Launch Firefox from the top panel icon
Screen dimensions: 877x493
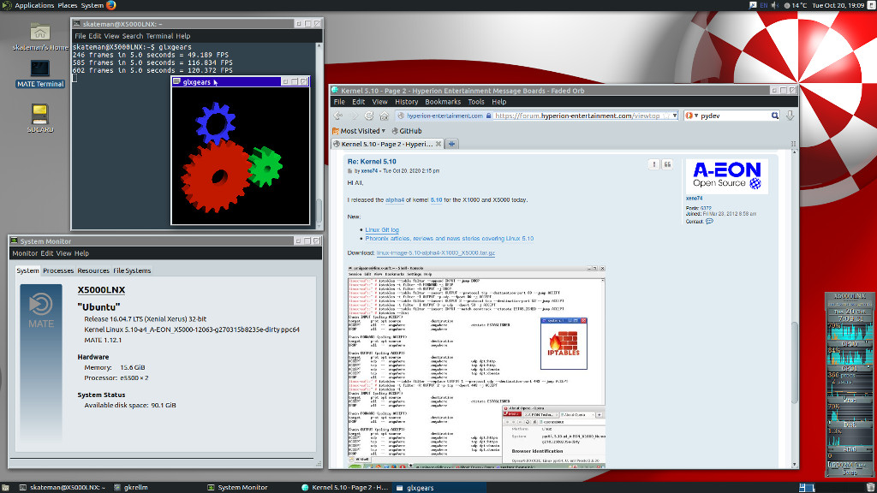pyautogui.click(x=110, y=5)
